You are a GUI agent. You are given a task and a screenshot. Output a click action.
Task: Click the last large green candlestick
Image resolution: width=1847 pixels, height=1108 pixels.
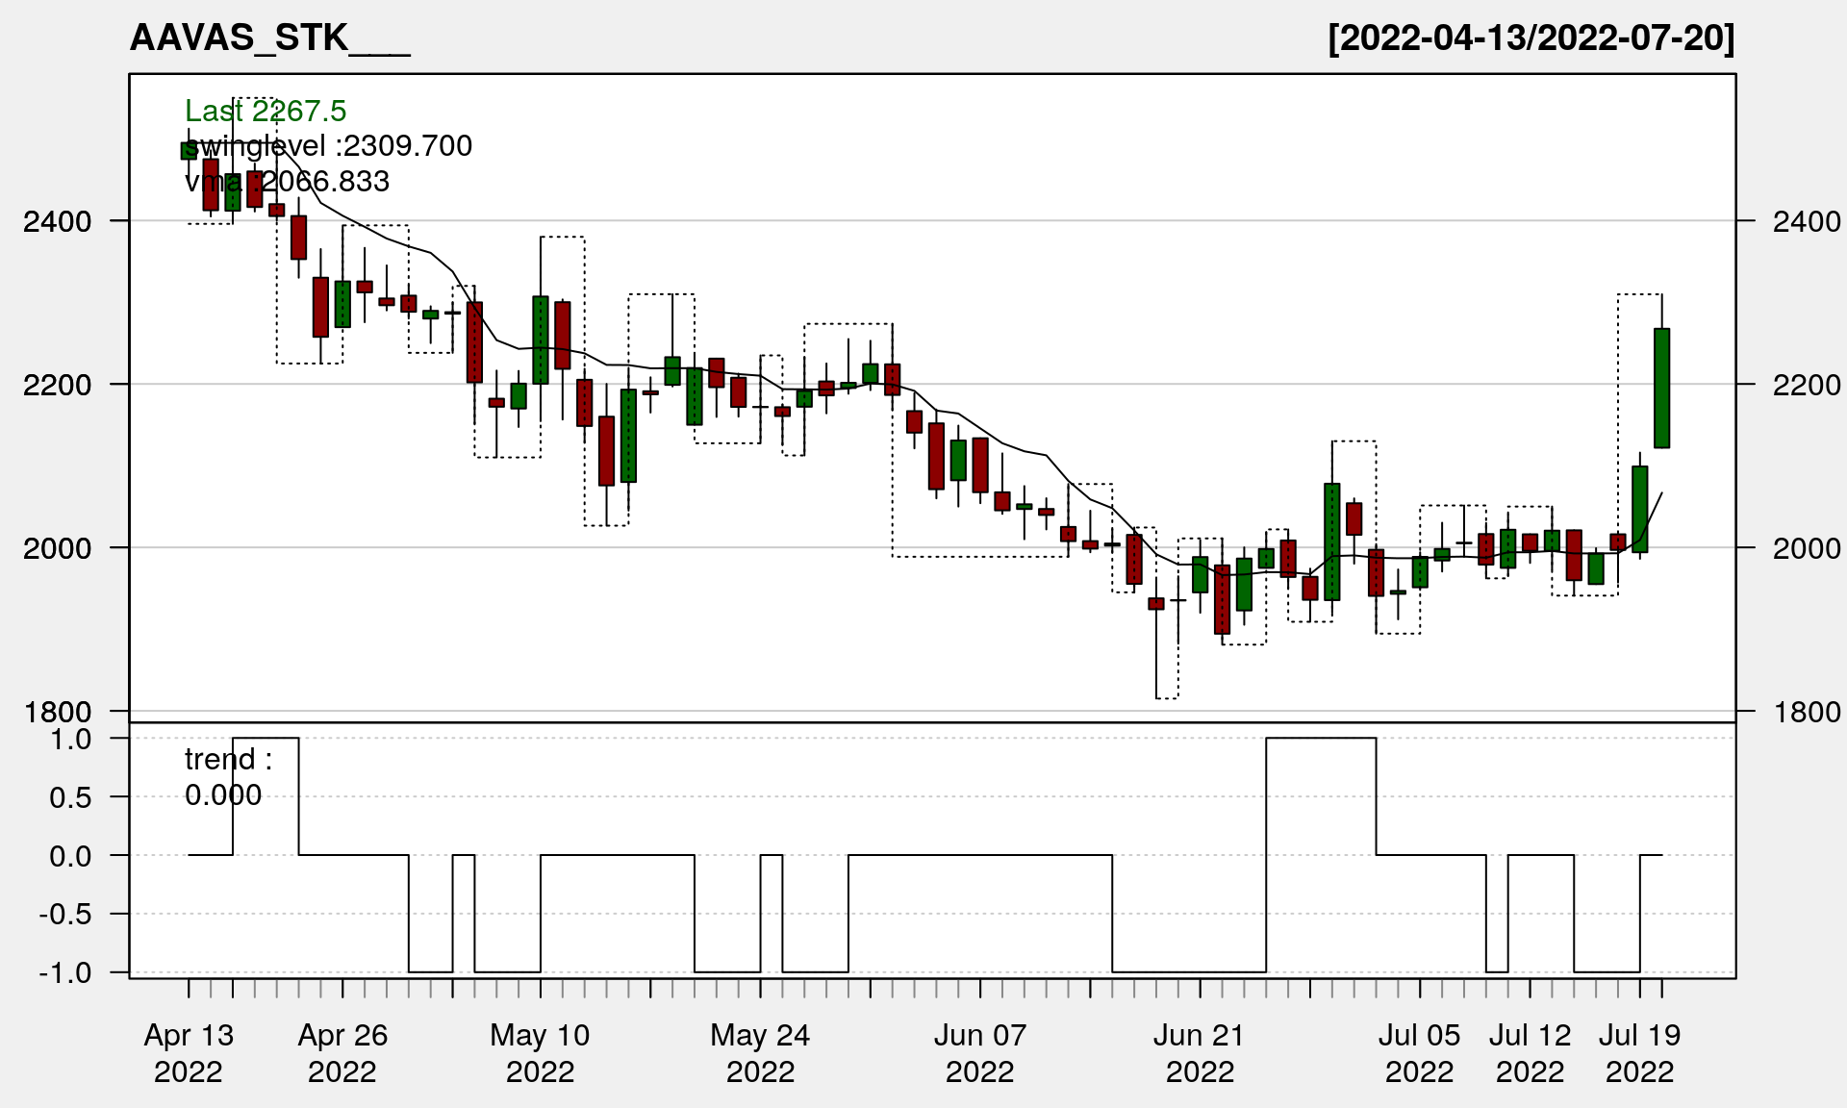pyautogui.click(x=1661, y=389)
